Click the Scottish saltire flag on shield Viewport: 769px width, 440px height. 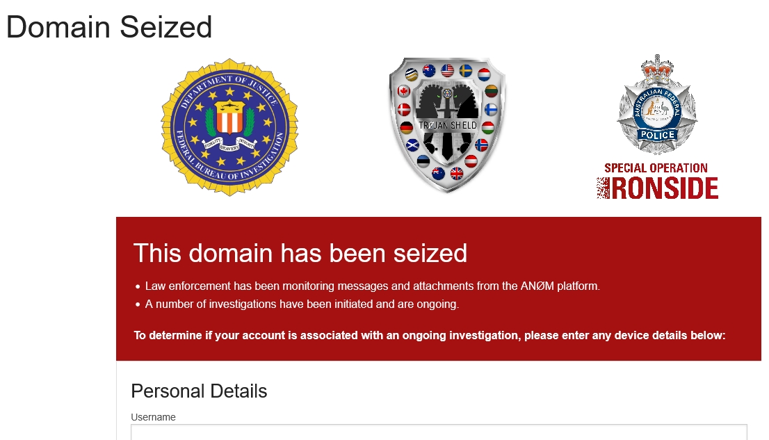412,145
